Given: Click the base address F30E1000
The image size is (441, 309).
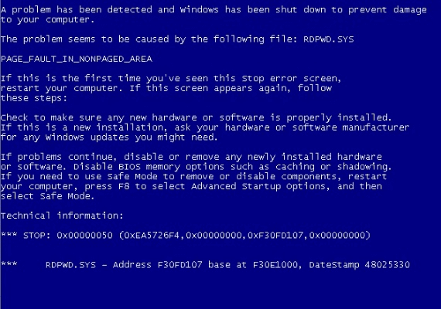Looking at the screenshot, I should point(275,265).
